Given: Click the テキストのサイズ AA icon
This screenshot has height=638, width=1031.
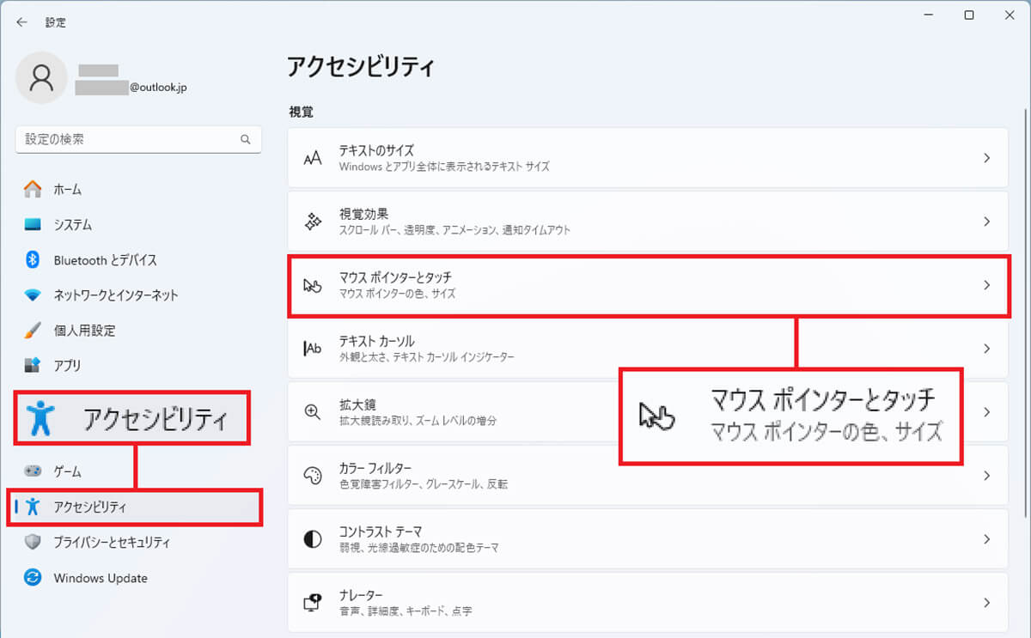Looking at the screenshot, I should (313, 158).
